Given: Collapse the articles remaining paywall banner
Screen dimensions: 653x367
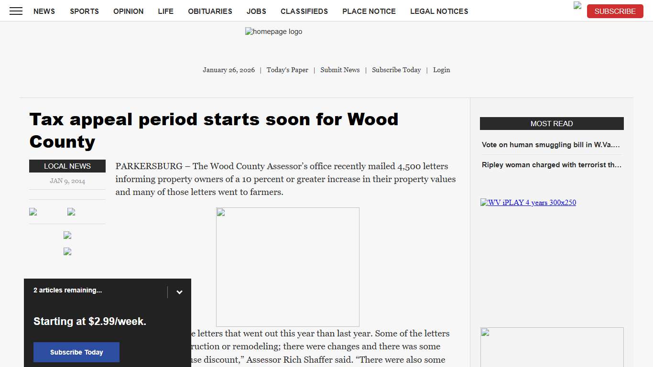Looking at the screenshot, I should click(x=179, y=291).
